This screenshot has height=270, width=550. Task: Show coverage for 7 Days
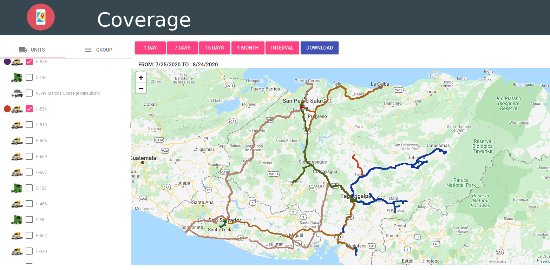183,48
